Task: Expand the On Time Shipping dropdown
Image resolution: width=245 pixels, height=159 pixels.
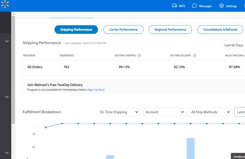Action: (119, 112)
